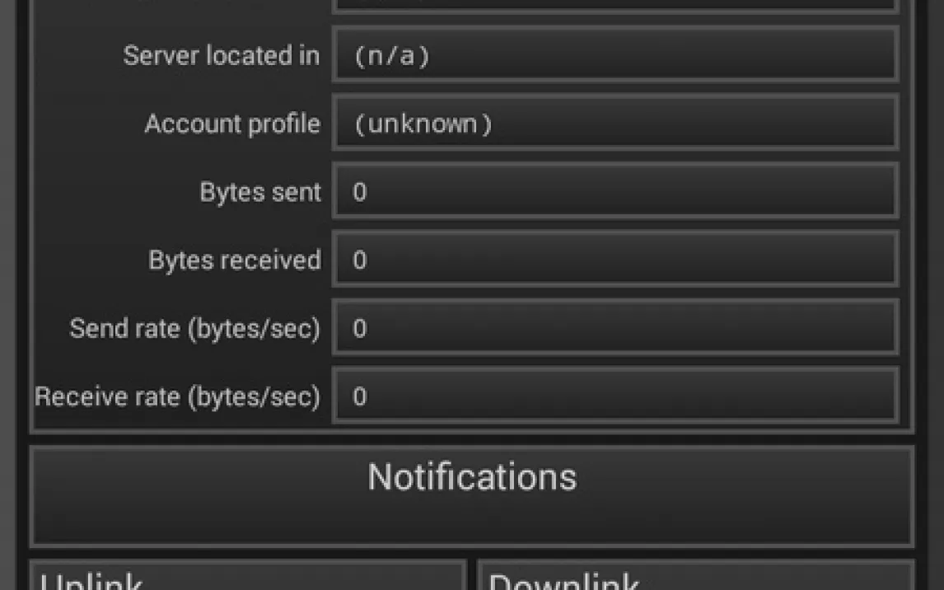The image size is (944, 590).
Task: Click the partially visible field at the top
Action: point(615,6)
